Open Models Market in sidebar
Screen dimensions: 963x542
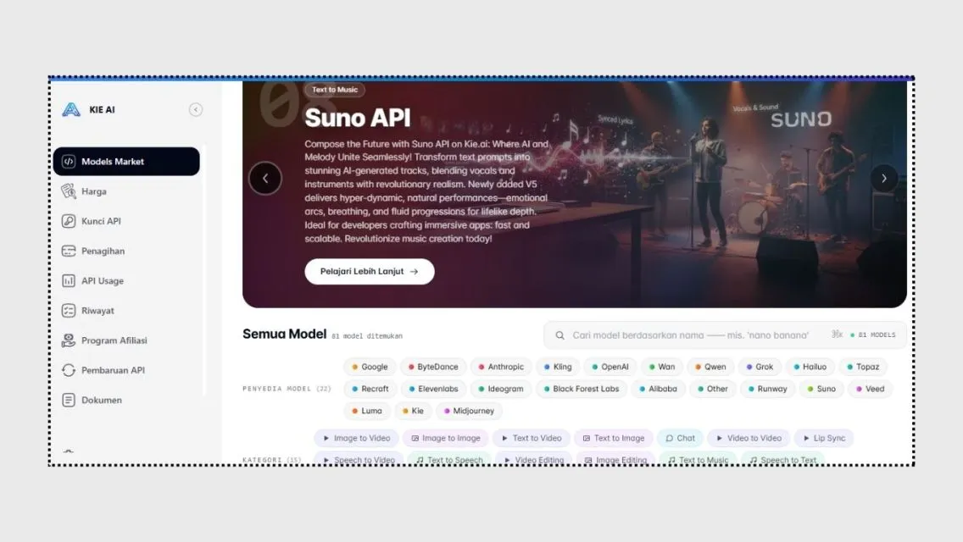click(x=126, y=162)
